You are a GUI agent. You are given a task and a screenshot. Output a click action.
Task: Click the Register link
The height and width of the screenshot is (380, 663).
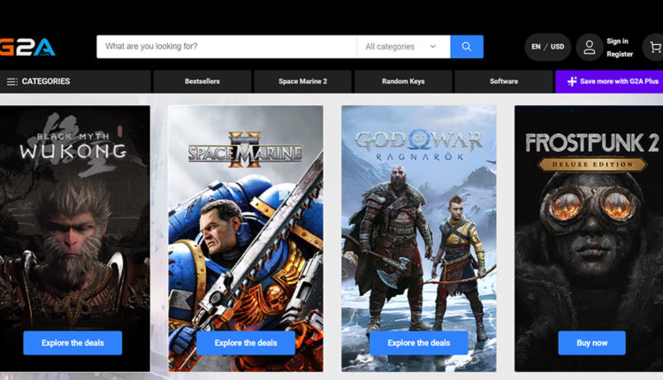(620, 54)
